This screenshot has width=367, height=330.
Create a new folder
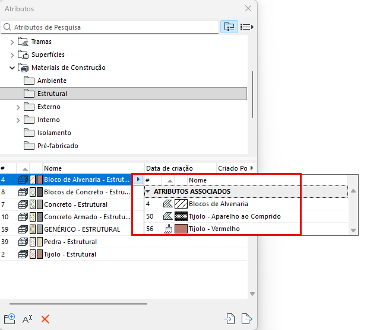click(10, 319)
